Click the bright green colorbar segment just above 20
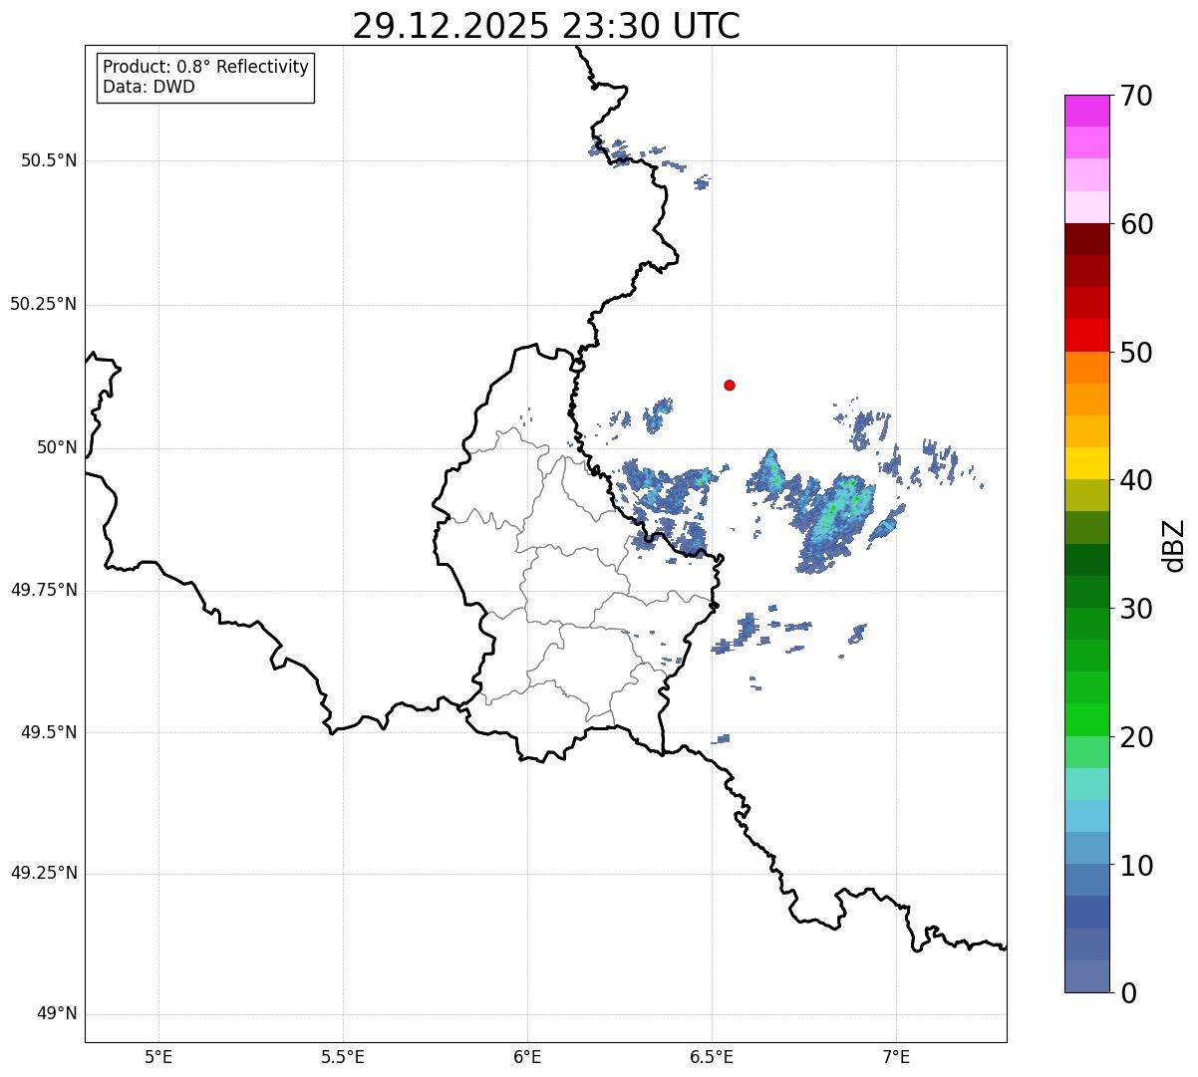This screenshot has width=1198, height=1077. [x=1086, y=719]
